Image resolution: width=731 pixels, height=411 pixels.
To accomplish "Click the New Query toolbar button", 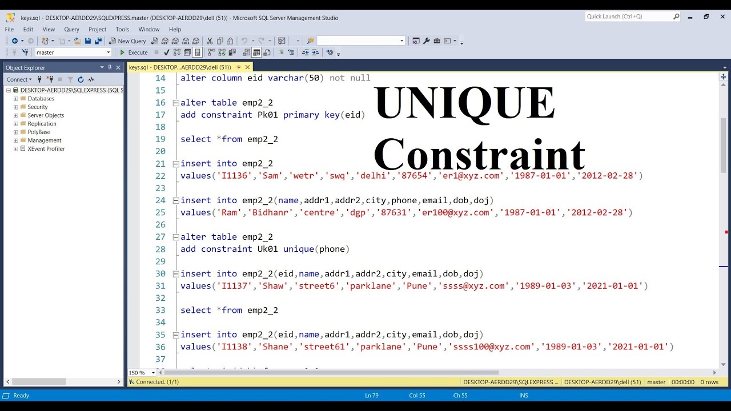I will (x=128, y=41).
